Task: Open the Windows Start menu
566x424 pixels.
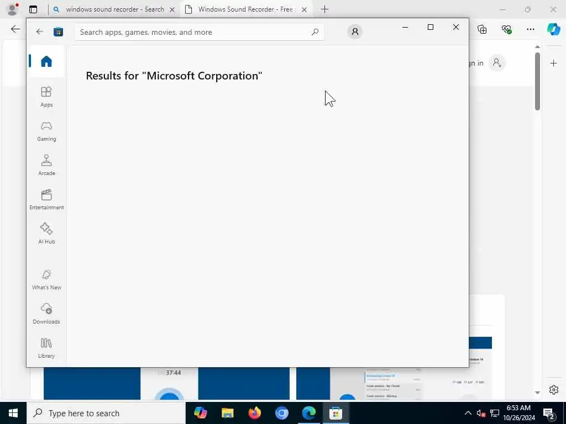Action: click(x=13, y=413)
